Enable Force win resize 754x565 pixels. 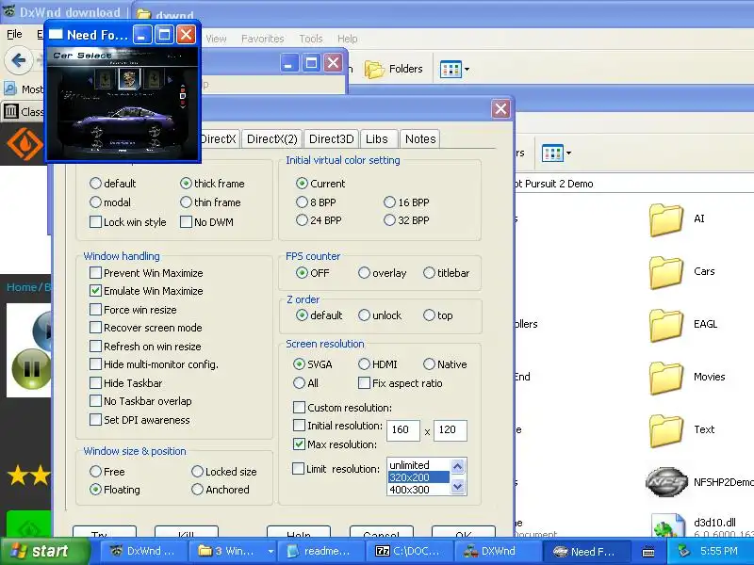[x=95, y=310]
